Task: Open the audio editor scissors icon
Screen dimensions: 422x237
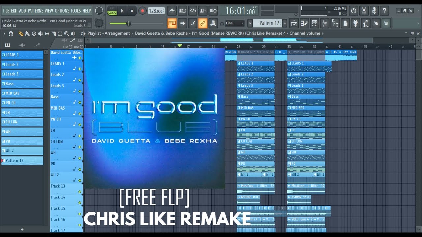Action: click(x=364, y=11)
